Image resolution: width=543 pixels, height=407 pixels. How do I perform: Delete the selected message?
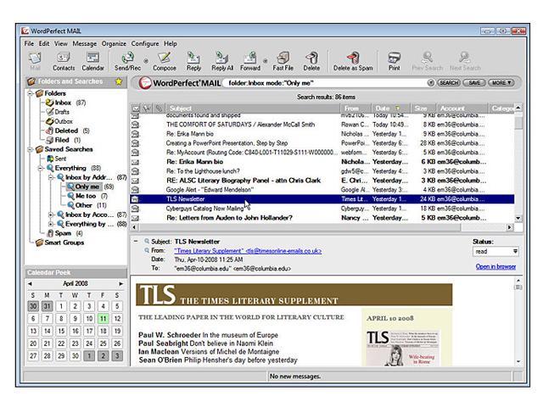[x=311, y=61]
